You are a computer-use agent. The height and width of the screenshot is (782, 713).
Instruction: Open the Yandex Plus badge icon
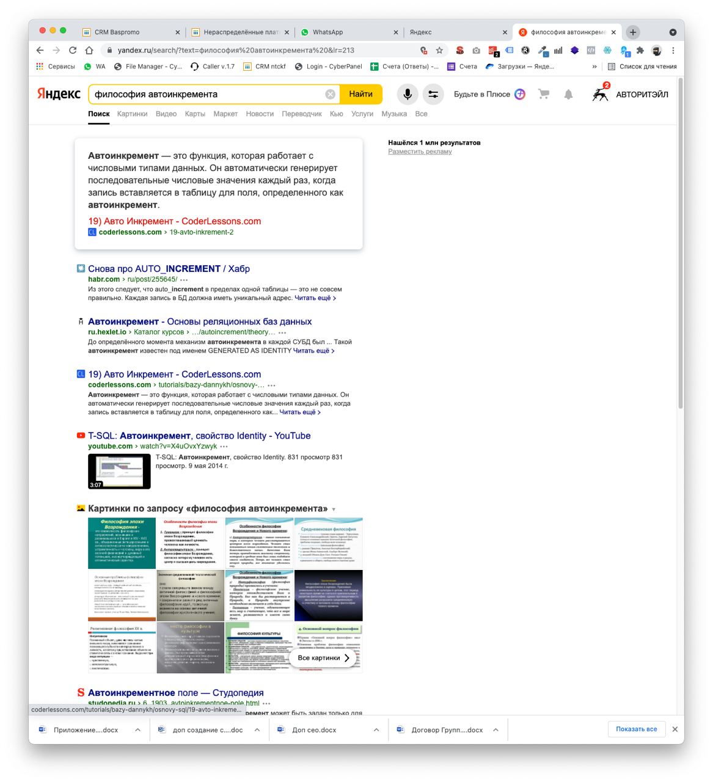coord(520,94)
